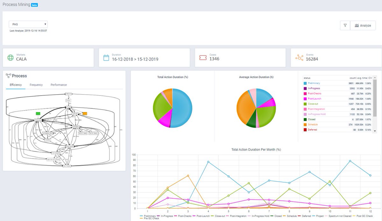Click the In-Progress Hold swatch in status table

coord(305,114)
